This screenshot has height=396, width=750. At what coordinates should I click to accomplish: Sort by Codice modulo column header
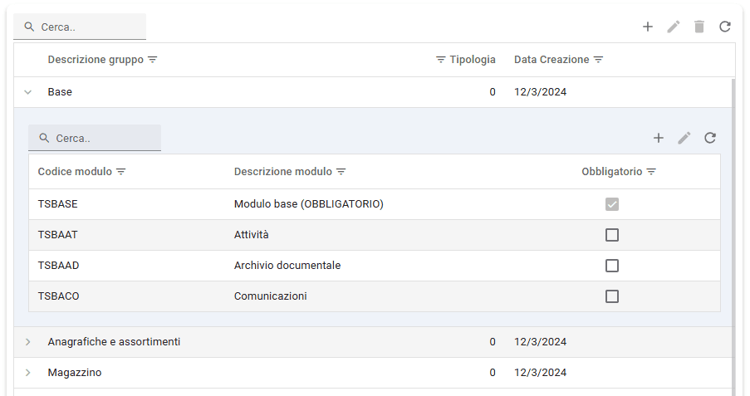pos(75,172)
